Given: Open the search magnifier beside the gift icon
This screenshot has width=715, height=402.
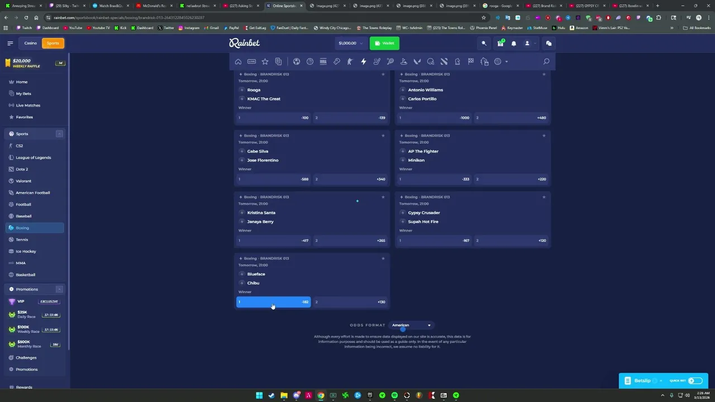Looking at the screenshot, I should pos(484,43).
